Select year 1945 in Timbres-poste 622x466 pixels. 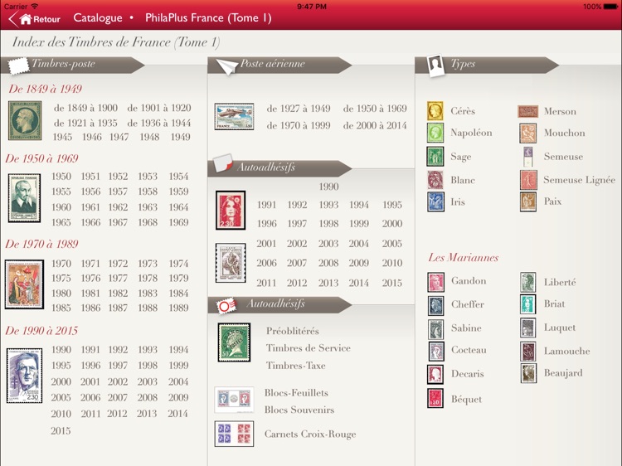(x=62, y=137)
